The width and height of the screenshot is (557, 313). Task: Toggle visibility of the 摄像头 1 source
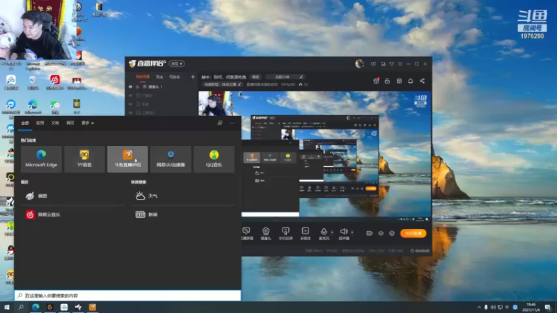pos(130,86)
